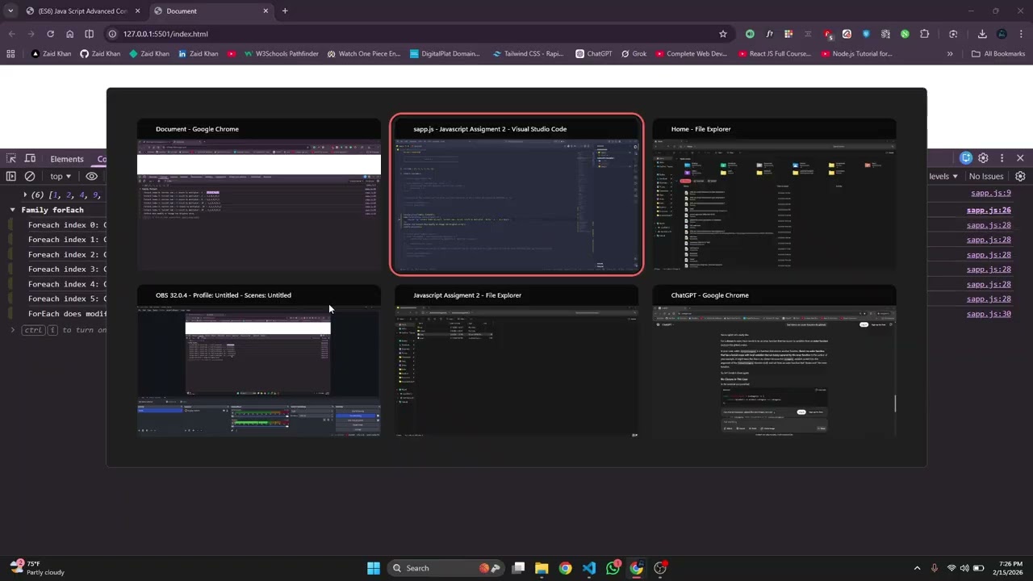Open the Node.js Tutorial bookmark
Image resolution: width=1033 pixels, height=581 pixels.
point(857,54)
